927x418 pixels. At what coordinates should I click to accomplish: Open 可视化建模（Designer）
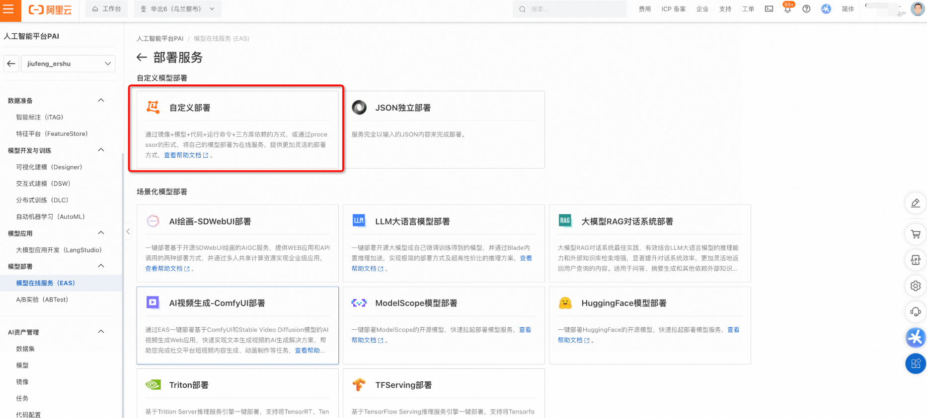pyautogui.click(x=49, y=167)
